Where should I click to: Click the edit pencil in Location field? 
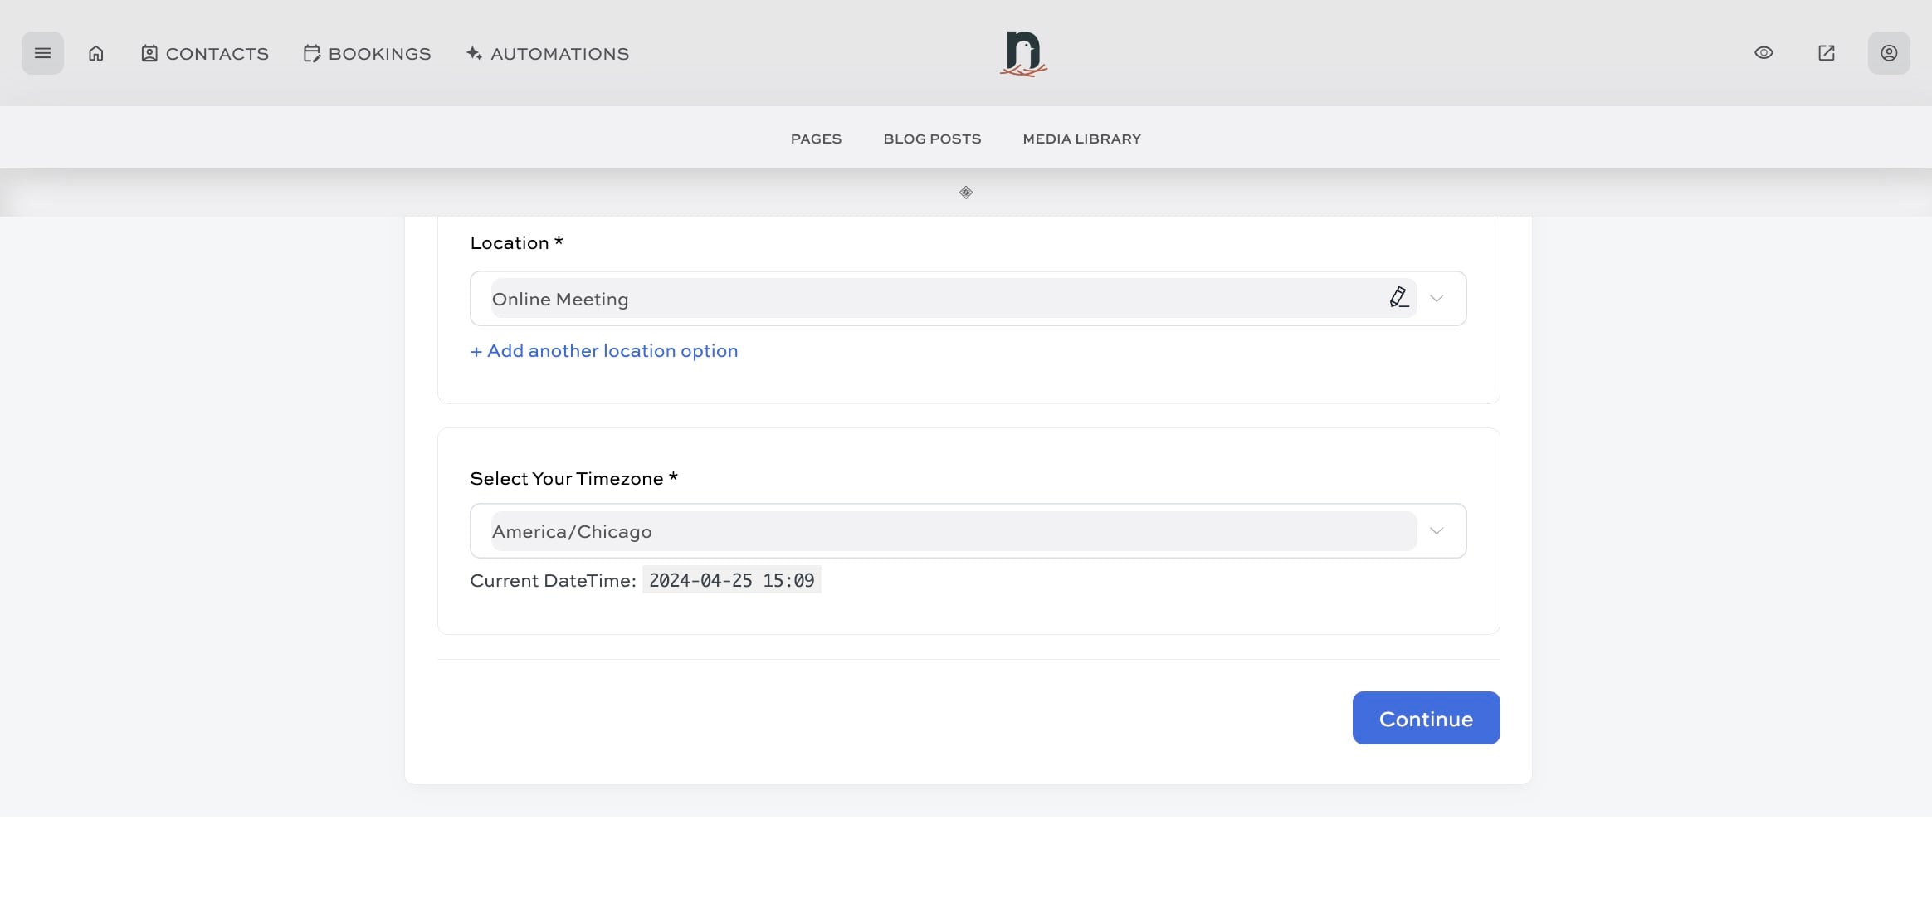click(1398, 297)
